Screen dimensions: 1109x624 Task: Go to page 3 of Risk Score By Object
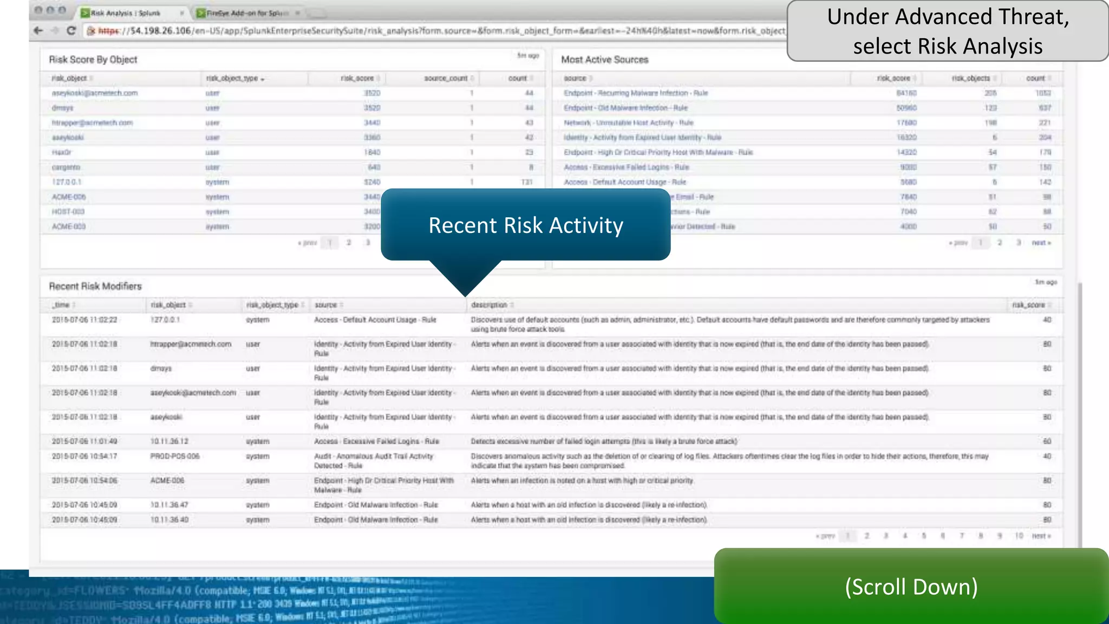(368, 243)
